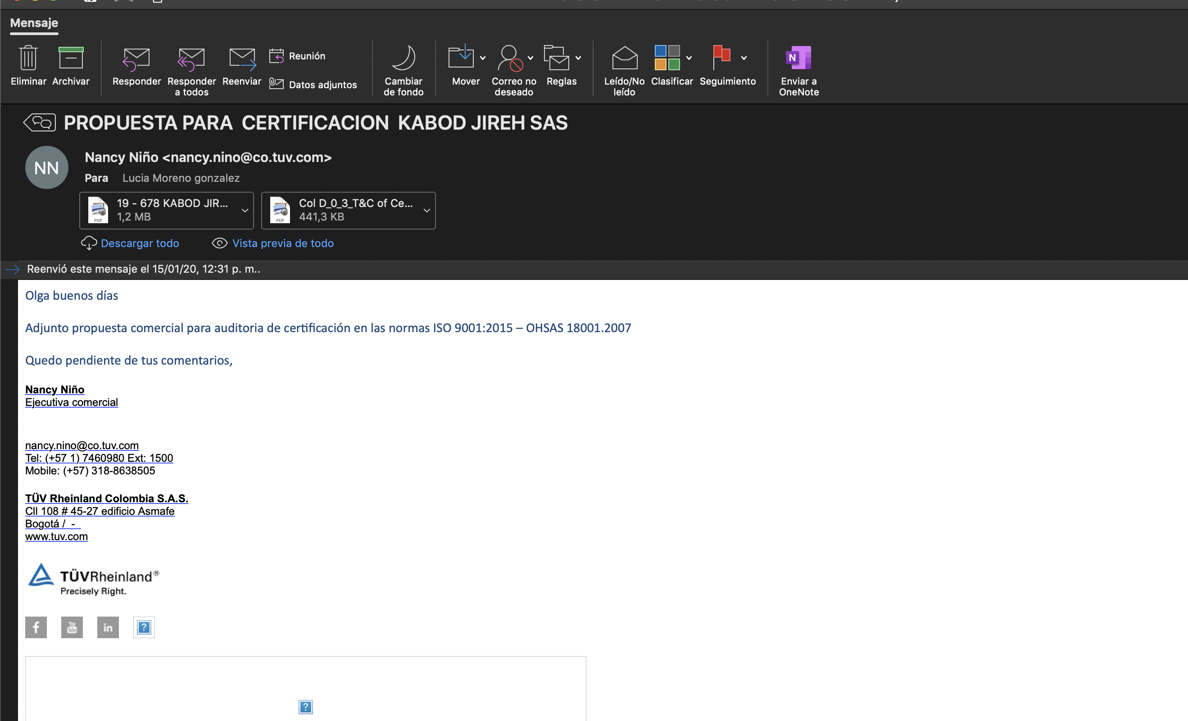The width and height of the screenshot is (1188, 721).
Task: Toggle Cambiar de fondo moon icon
Action: [403, 59]
